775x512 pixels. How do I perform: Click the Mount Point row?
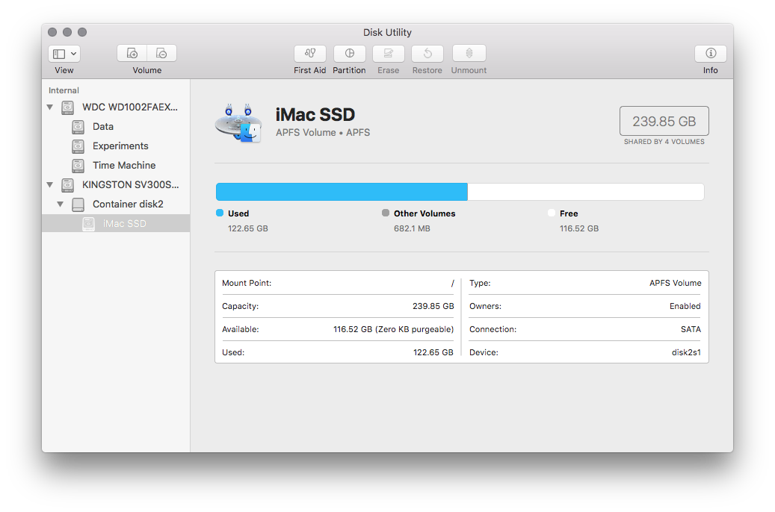point(338,283)
